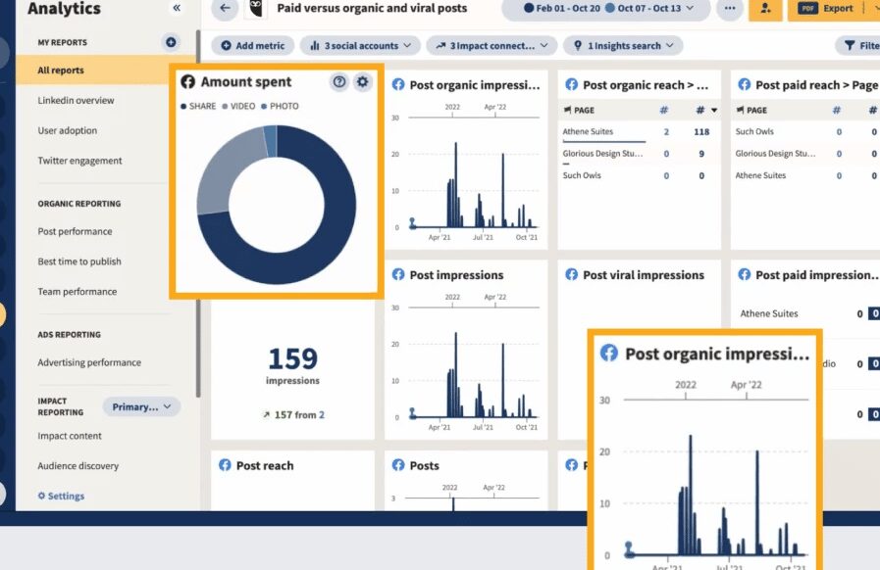The image size is (880, 570).
Task: Click the Add metric button
Action: (x=252, y=45)
